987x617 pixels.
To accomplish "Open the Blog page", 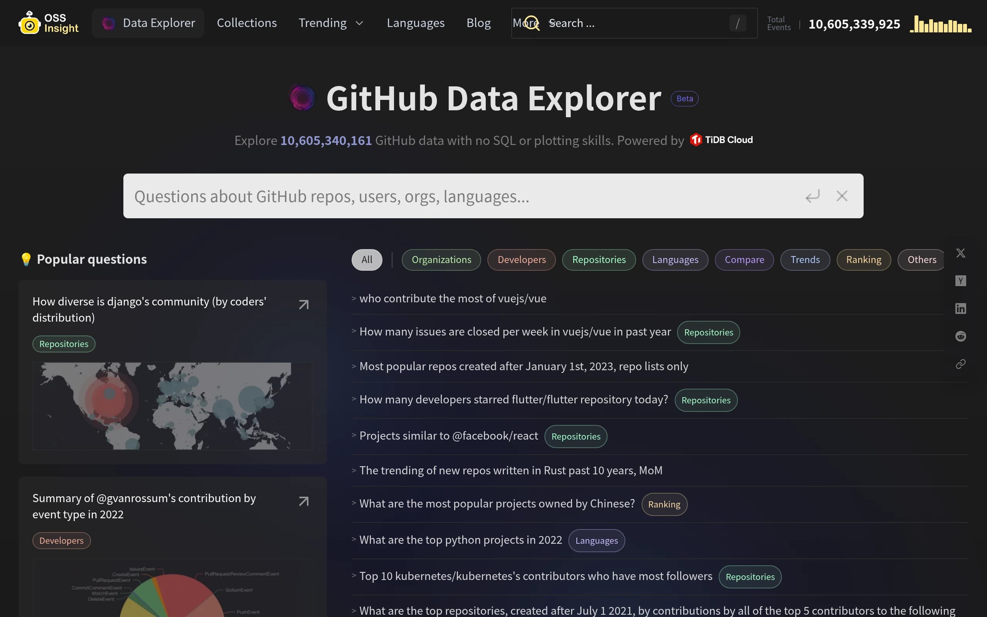I will [x=478, y=23].
